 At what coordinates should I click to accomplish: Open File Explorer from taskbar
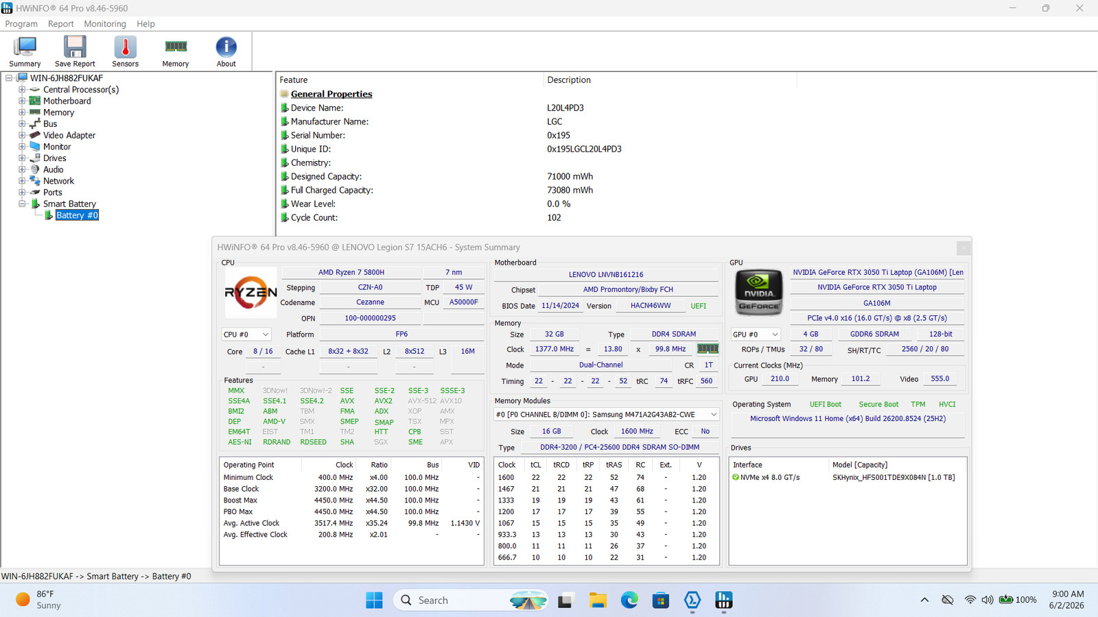[597, 600]
